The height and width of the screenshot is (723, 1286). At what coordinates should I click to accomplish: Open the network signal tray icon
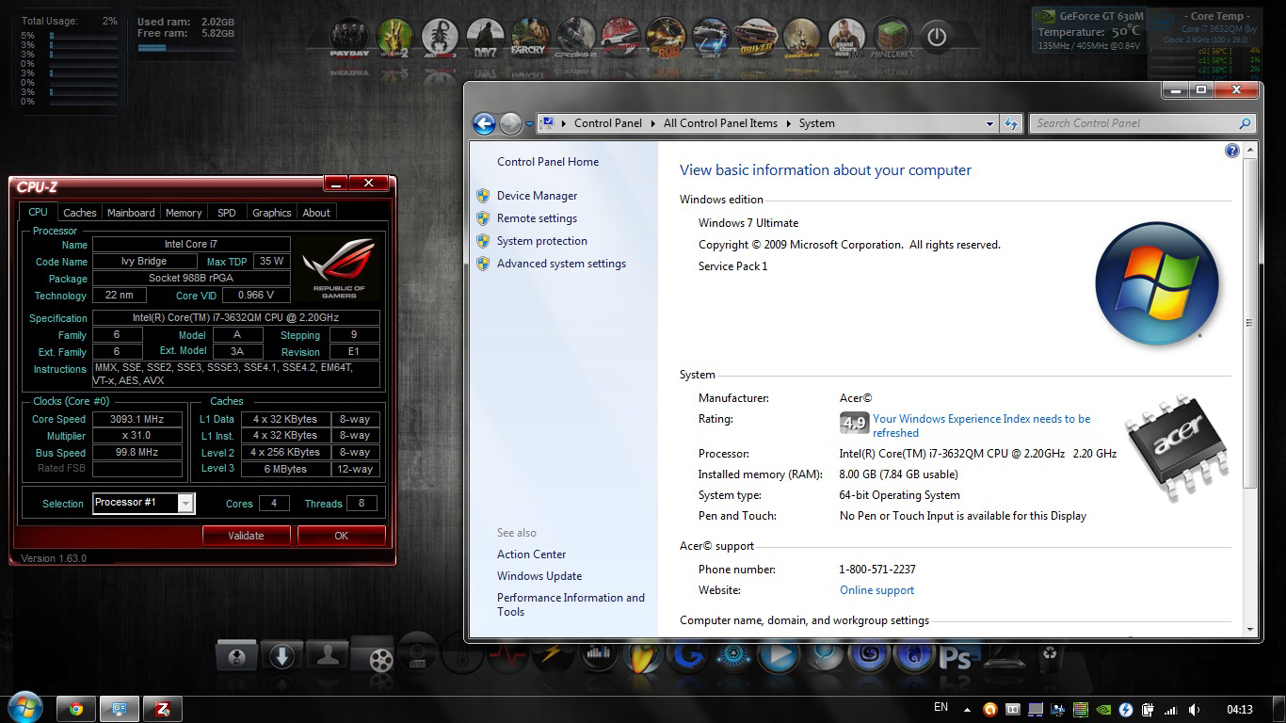click(x=1171, y=709)
